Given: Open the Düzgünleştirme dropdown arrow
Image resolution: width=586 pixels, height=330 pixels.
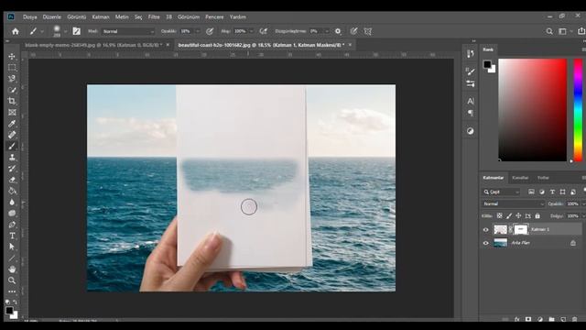Looking at the screenshot, I should [327, 31].
